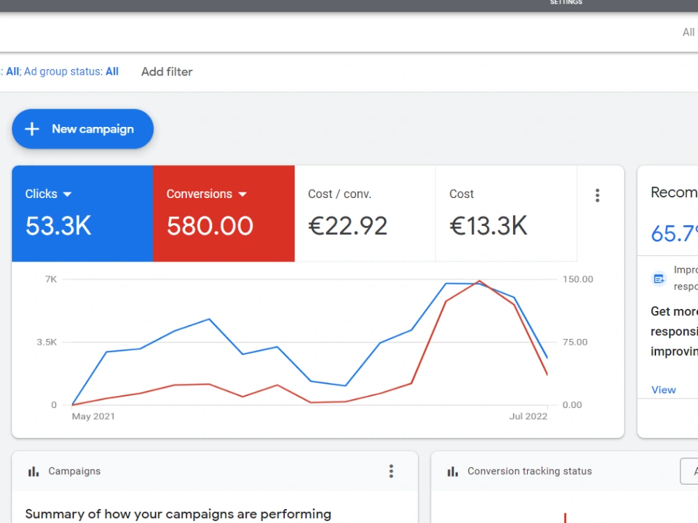Image resolution: width=698 pixels, height=523 pixels.
Task: Open the Clicks metric dropdown
Action: click(x=48, y=194)
